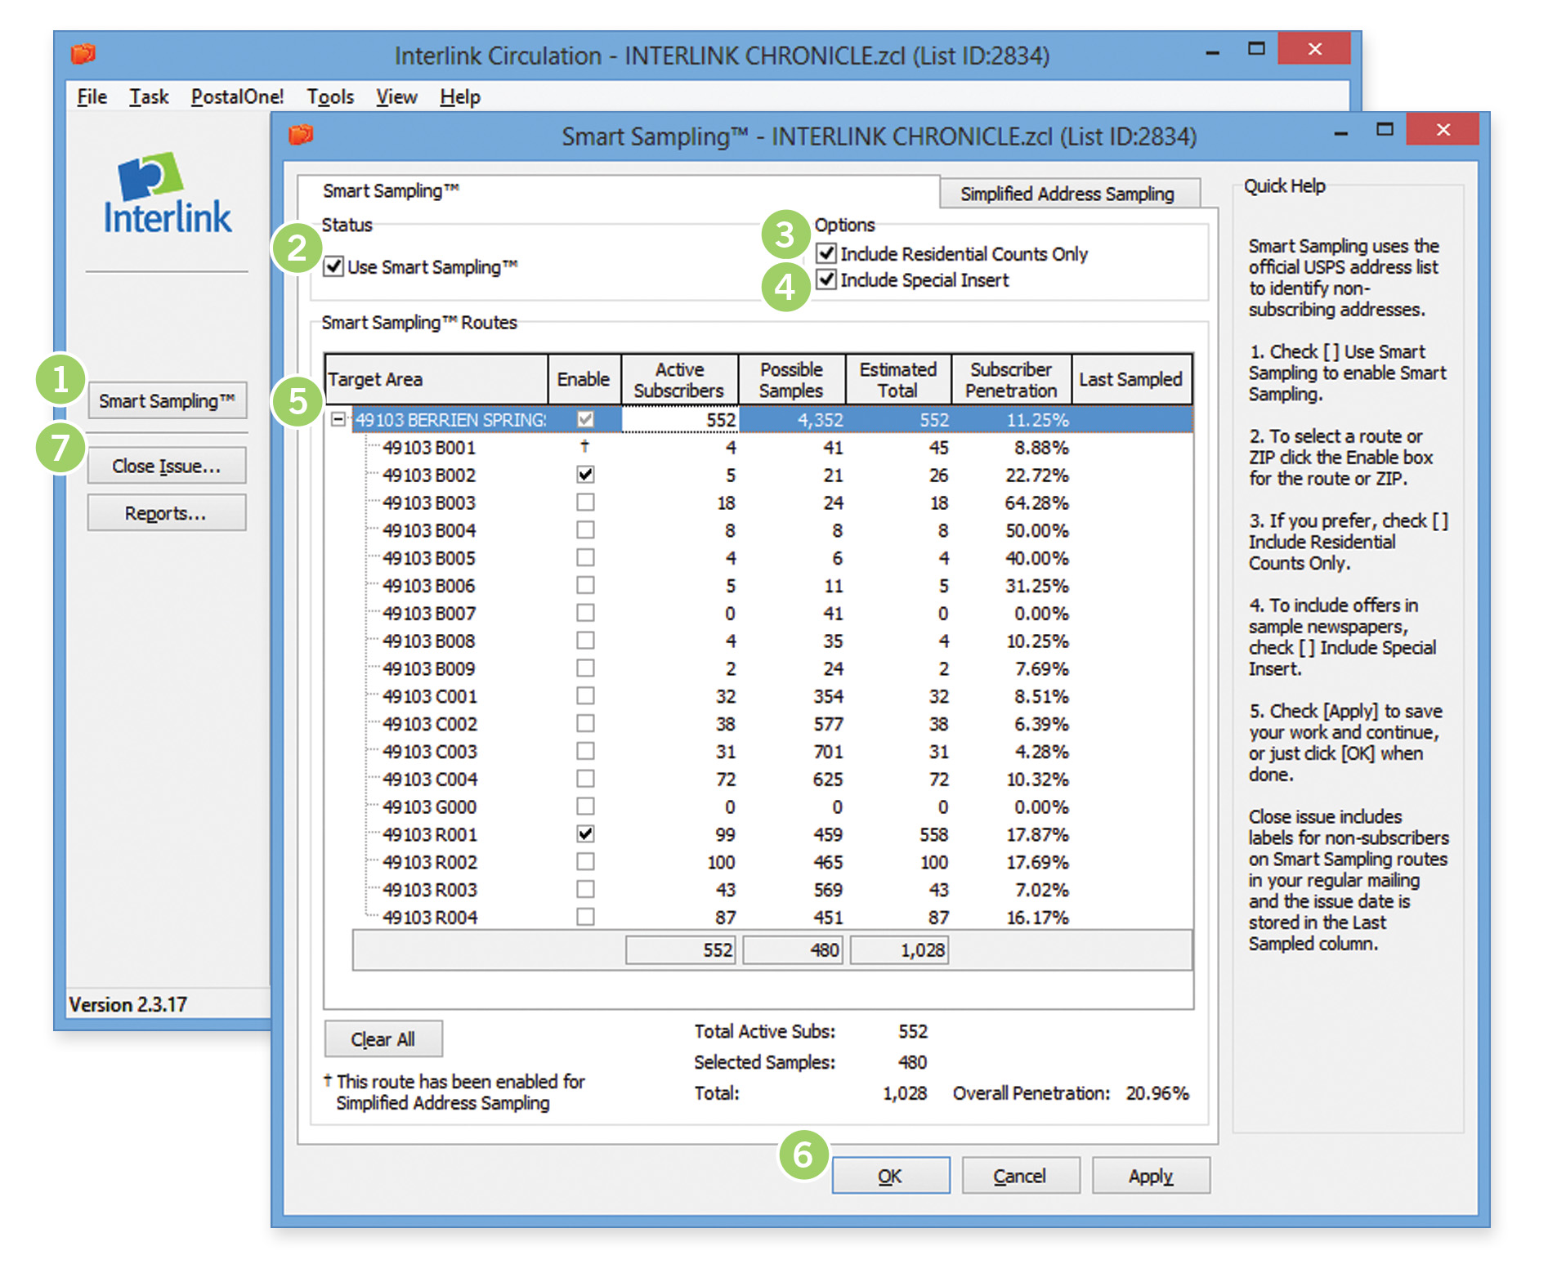Enable route 49103 G000 checkbox
Image resolution: width=1557 pixels, height=1282 pixels.
pos(585,806)
